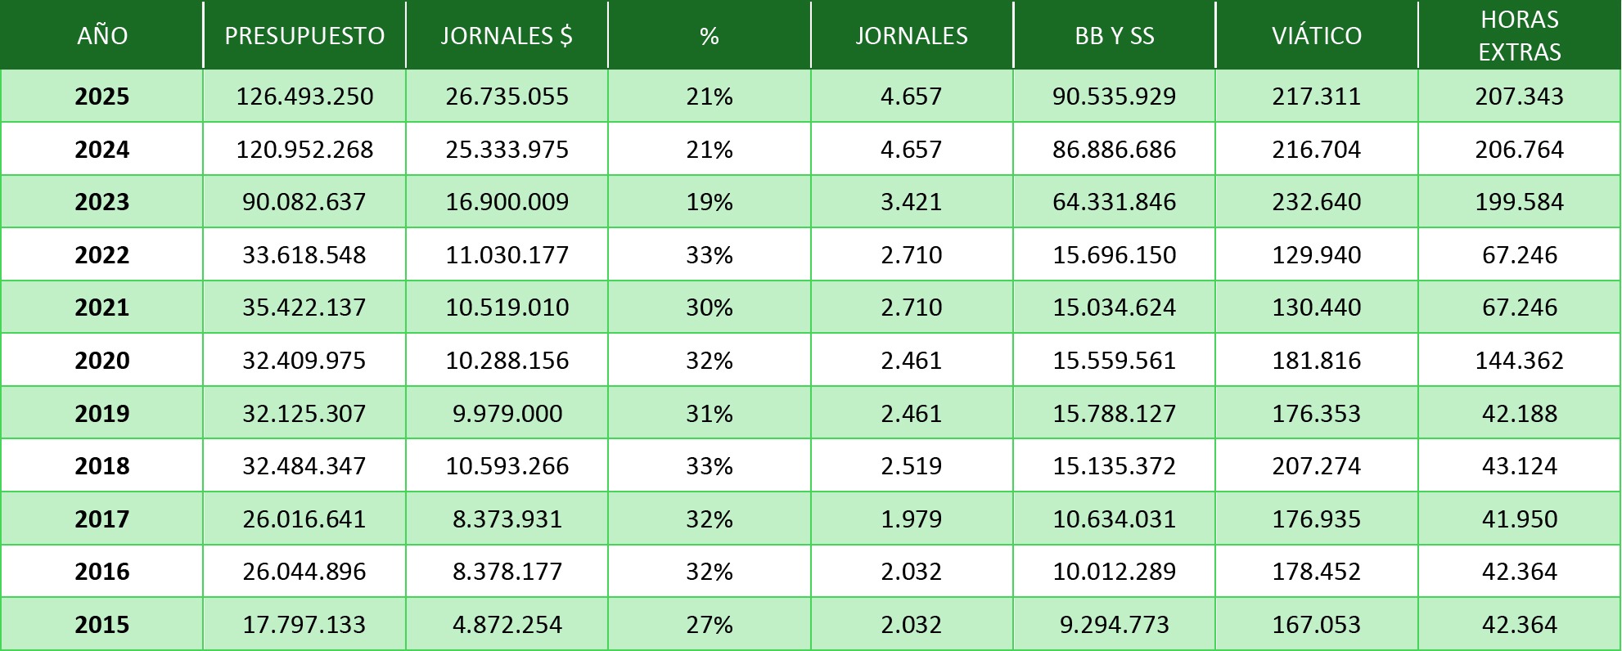Select the PRESUPUESTO column header
The width and height of the screenshot is (1622, 651).
[x=304, y=36]
